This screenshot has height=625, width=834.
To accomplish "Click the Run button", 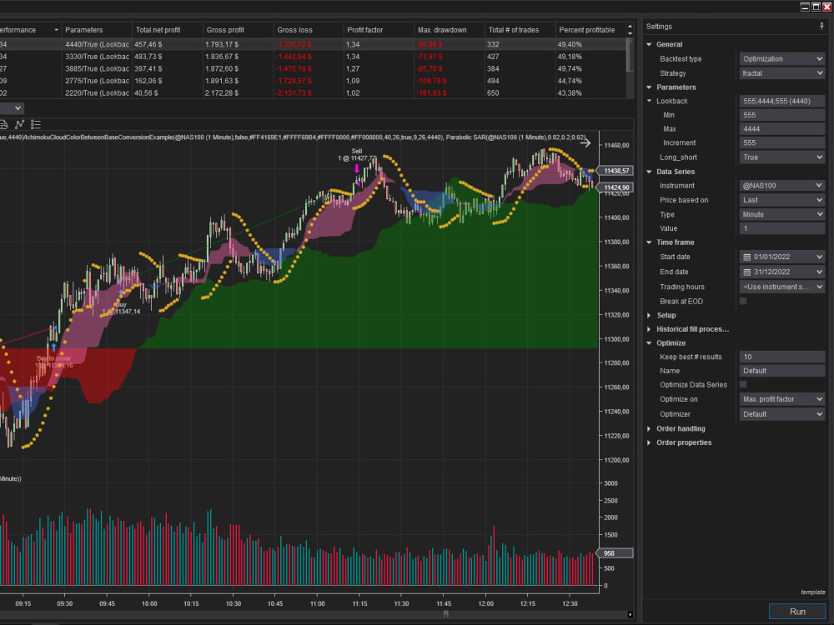I will (797, 611).
